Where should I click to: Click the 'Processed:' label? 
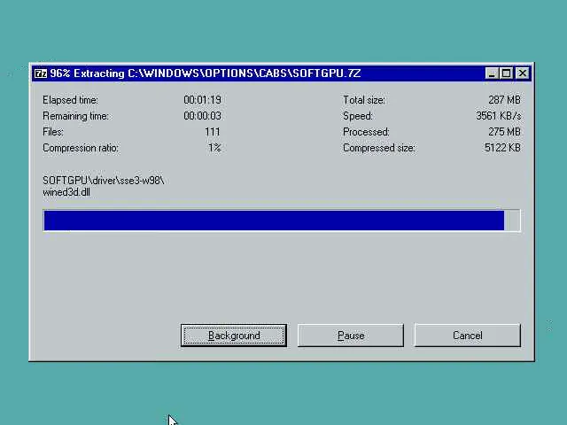366,132
